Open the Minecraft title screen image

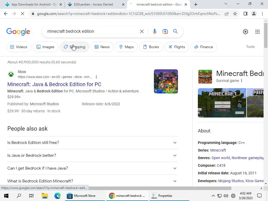222,103
